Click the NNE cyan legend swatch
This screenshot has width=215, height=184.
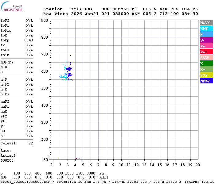(x=206, y=29)
